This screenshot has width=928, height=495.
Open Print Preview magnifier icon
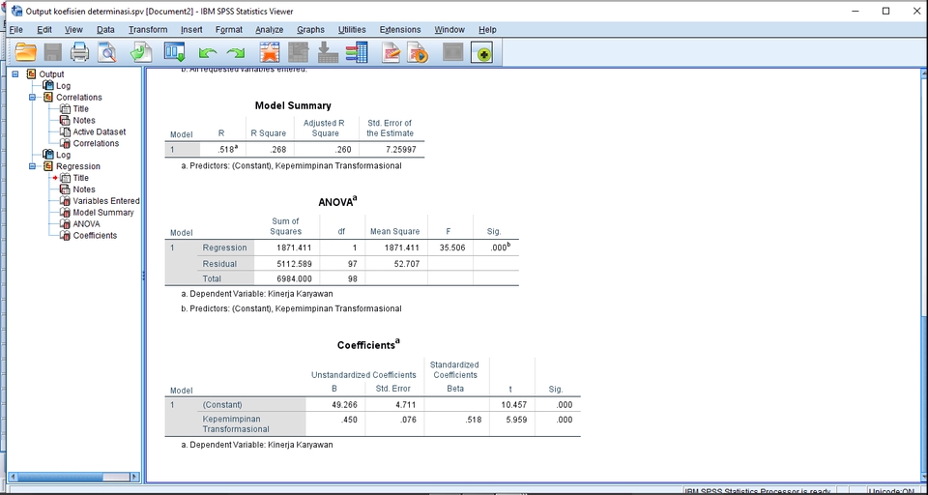pyautogui.click(x=107, y=53)
